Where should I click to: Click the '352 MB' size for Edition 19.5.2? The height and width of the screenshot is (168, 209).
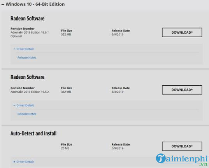pyautogui.click(x=66, y=92)
